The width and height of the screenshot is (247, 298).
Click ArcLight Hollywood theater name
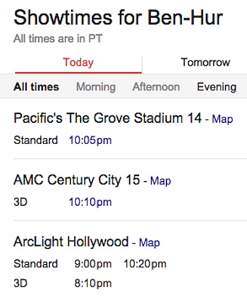coord(71,242)
